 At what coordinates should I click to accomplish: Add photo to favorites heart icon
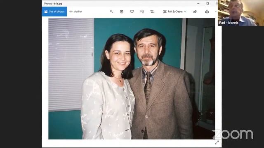point(132,12)
